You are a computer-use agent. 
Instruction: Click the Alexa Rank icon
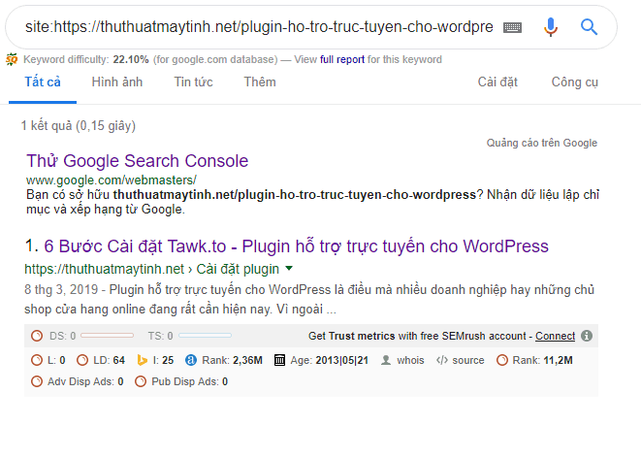(x=191, y=360)
